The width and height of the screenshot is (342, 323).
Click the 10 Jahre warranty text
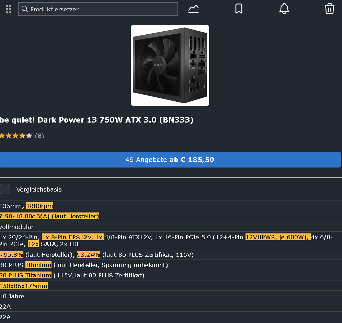pos(12,296)
